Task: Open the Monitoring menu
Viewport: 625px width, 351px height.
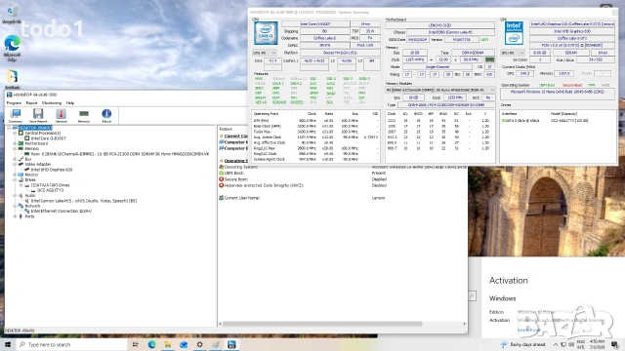Action: click(52, 103)
